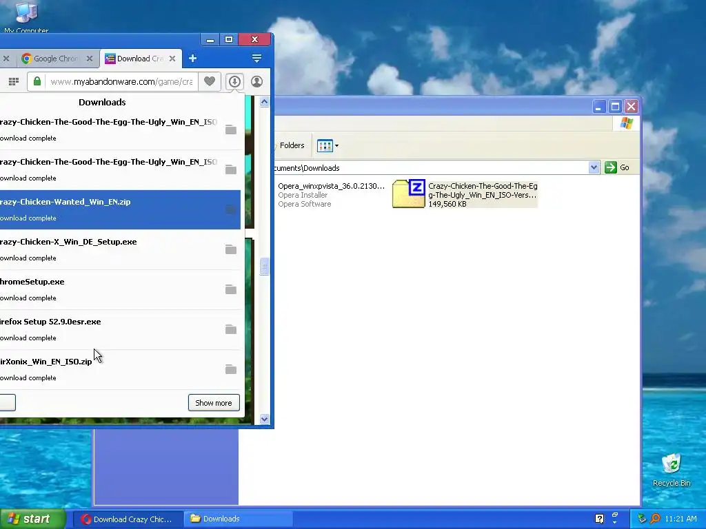Select the Opera_winxpvista installer file
Viewport: 706px width, 529px height.
pos(332,195)
